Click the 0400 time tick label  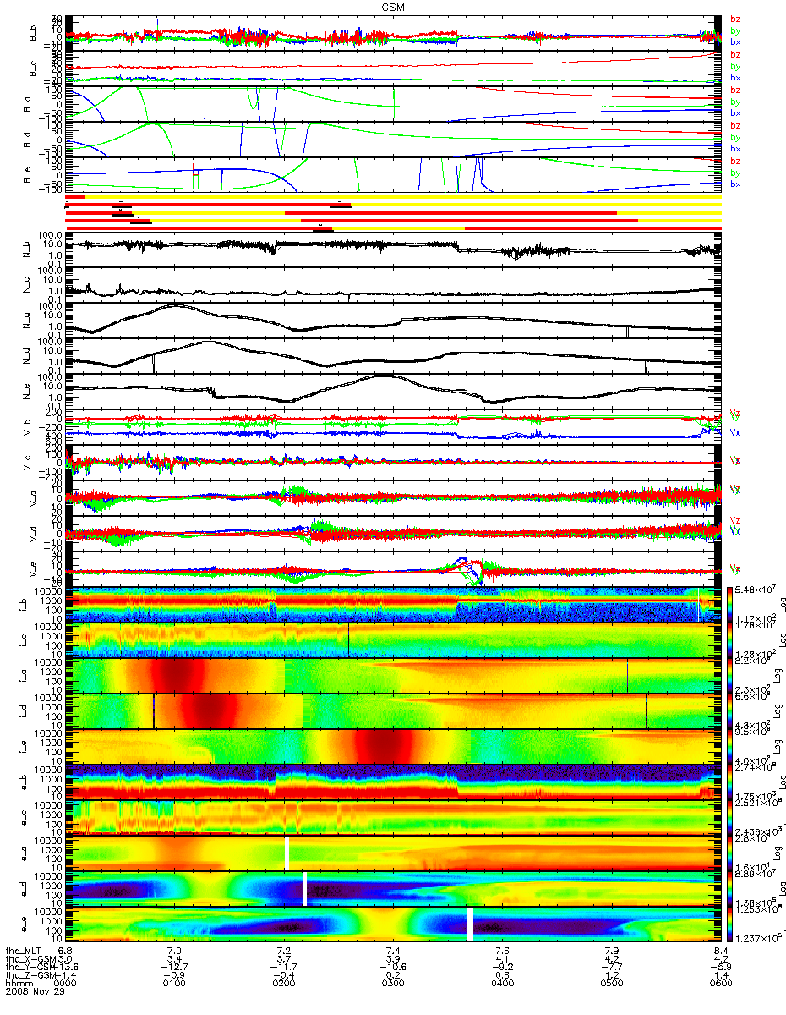tap(501, 984)
